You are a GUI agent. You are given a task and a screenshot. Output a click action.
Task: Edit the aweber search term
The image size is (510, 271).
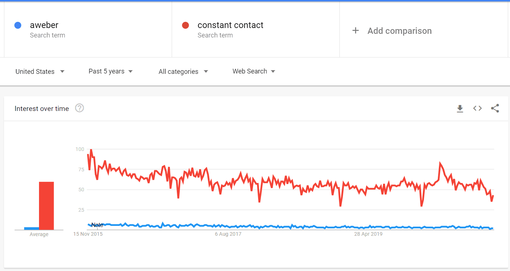[44, 25]
